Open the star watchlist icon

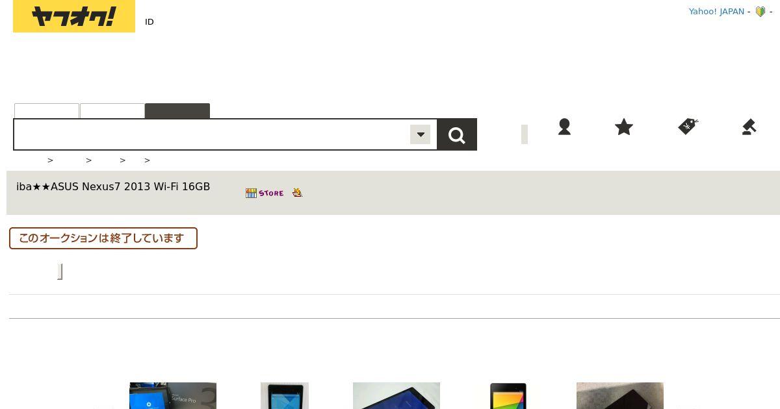tap(624, 127)
